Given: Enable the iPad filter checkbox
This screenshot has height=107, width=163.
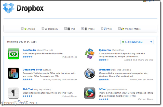Looking at the screenshot, I should click(66, 28).
